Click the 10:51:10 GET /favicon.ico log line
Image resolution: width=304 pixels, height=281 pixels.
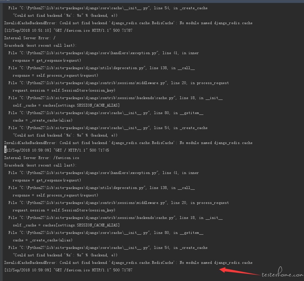pos(68,30)
